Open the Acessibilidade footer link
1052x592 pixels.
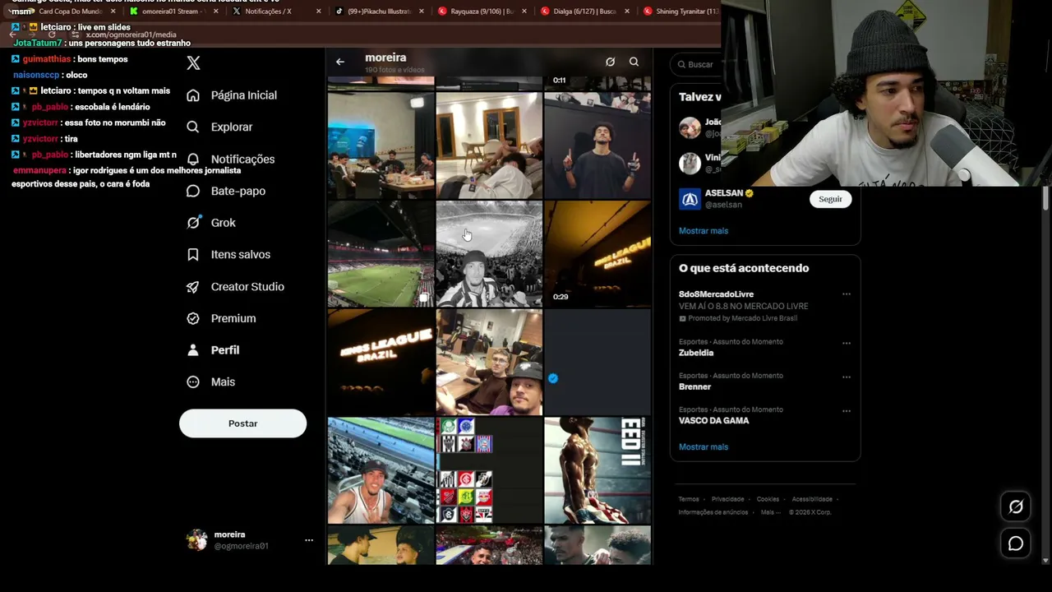click(x=812, y=499)
